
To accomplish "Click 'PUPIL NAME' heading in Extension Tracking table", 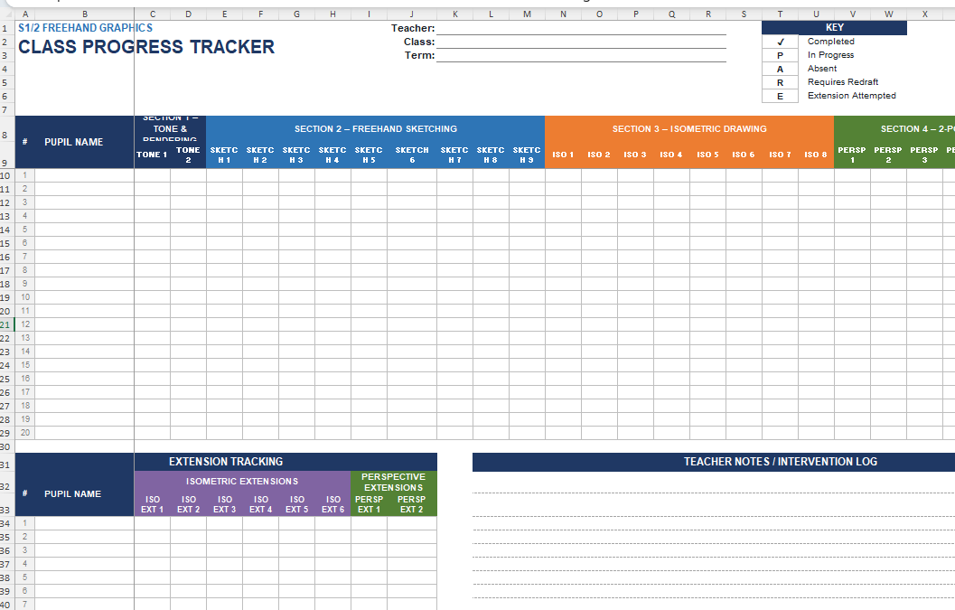I will 73,494.
